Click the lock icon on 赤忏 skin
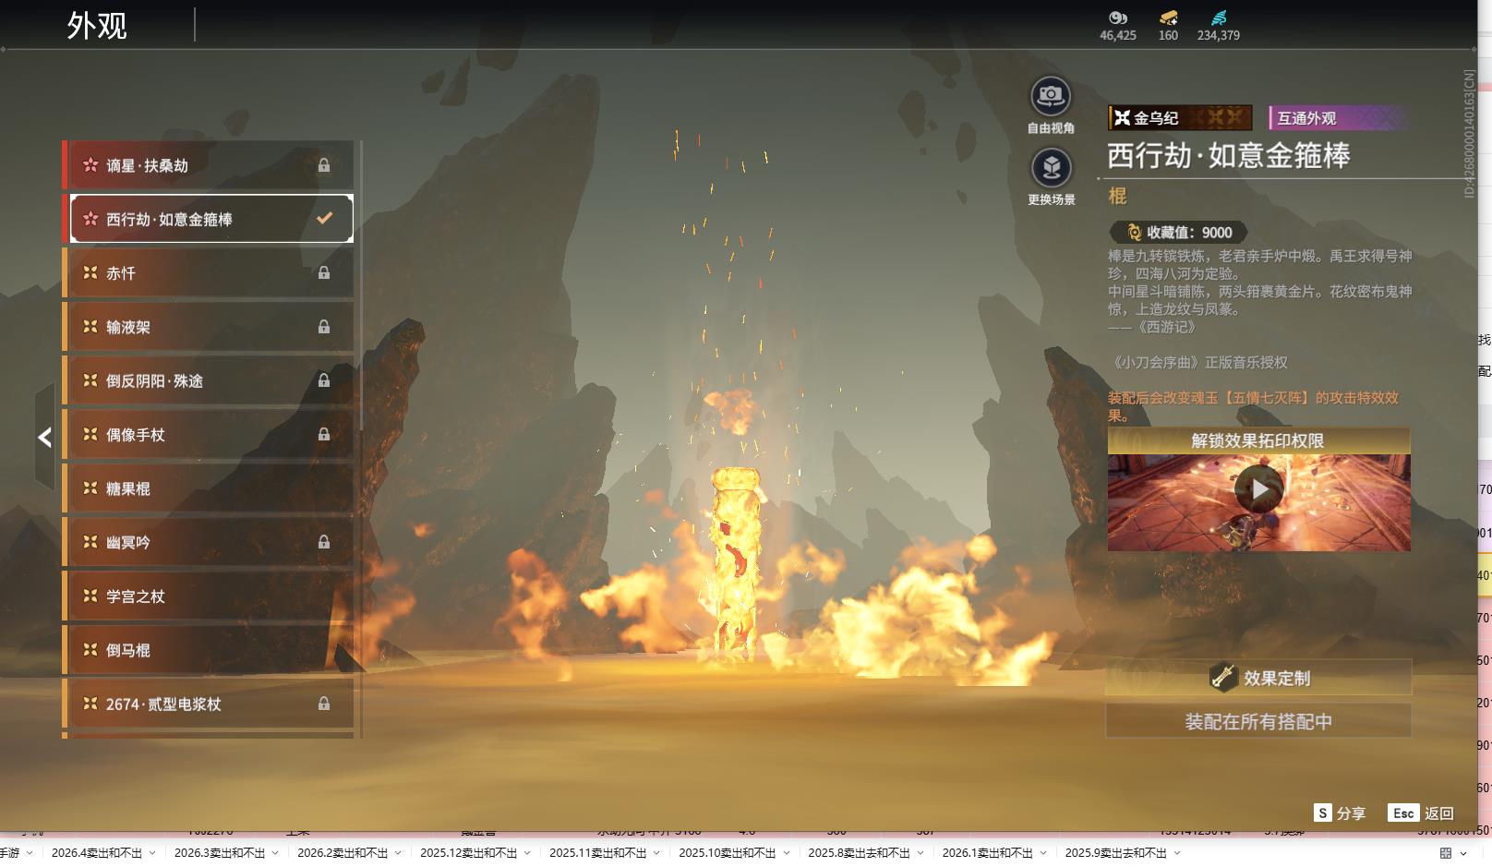The height and width of the screenshot is (867, 1492). (324, 273)
